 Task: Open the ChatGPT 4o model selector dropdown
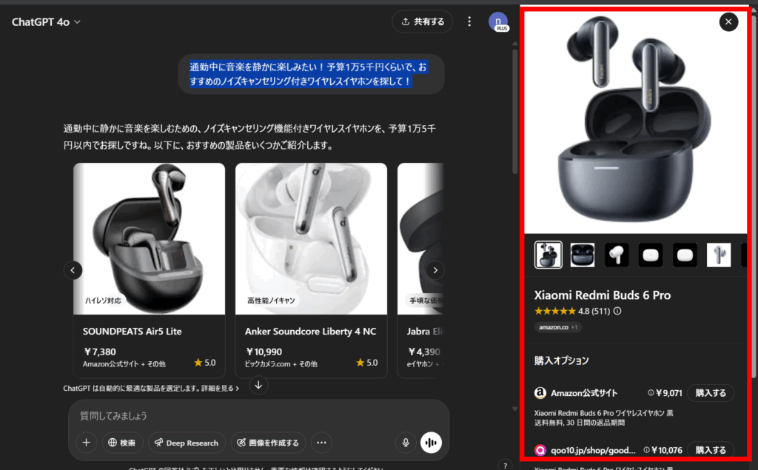point(46,21)
